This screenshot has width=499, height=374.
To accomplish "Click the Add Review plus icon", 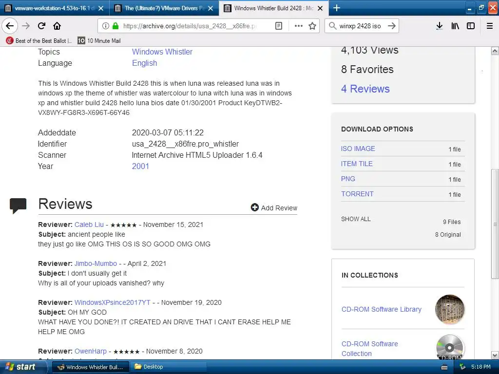I will tap(254, 207).
